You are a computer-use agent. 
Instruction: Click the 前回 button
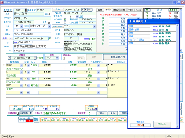point(102,113)
